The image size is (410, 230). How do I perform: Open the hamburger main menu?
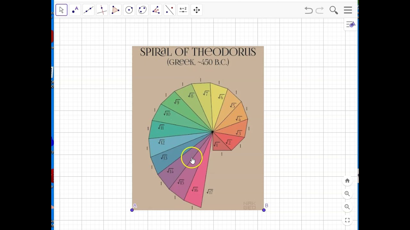(348, 10)
